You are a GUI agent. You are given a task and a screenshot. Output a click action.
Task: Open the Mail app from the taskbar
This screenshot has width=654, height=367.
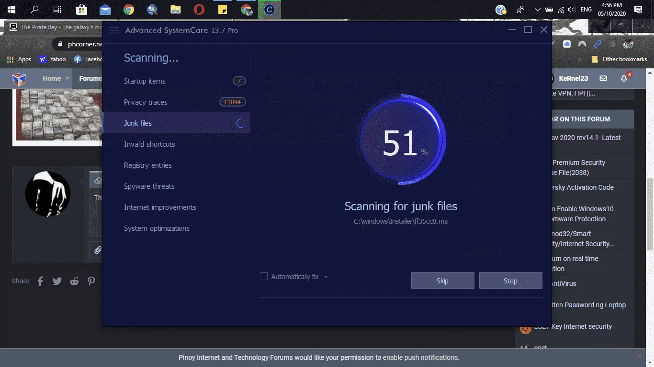pyautogui.click(x=105, y=10)
